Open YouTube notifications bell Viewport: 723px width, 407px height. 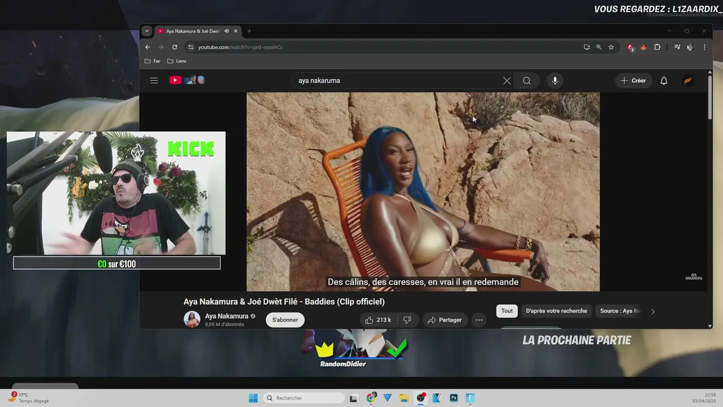pyautogui.click(x=664, y=81)
